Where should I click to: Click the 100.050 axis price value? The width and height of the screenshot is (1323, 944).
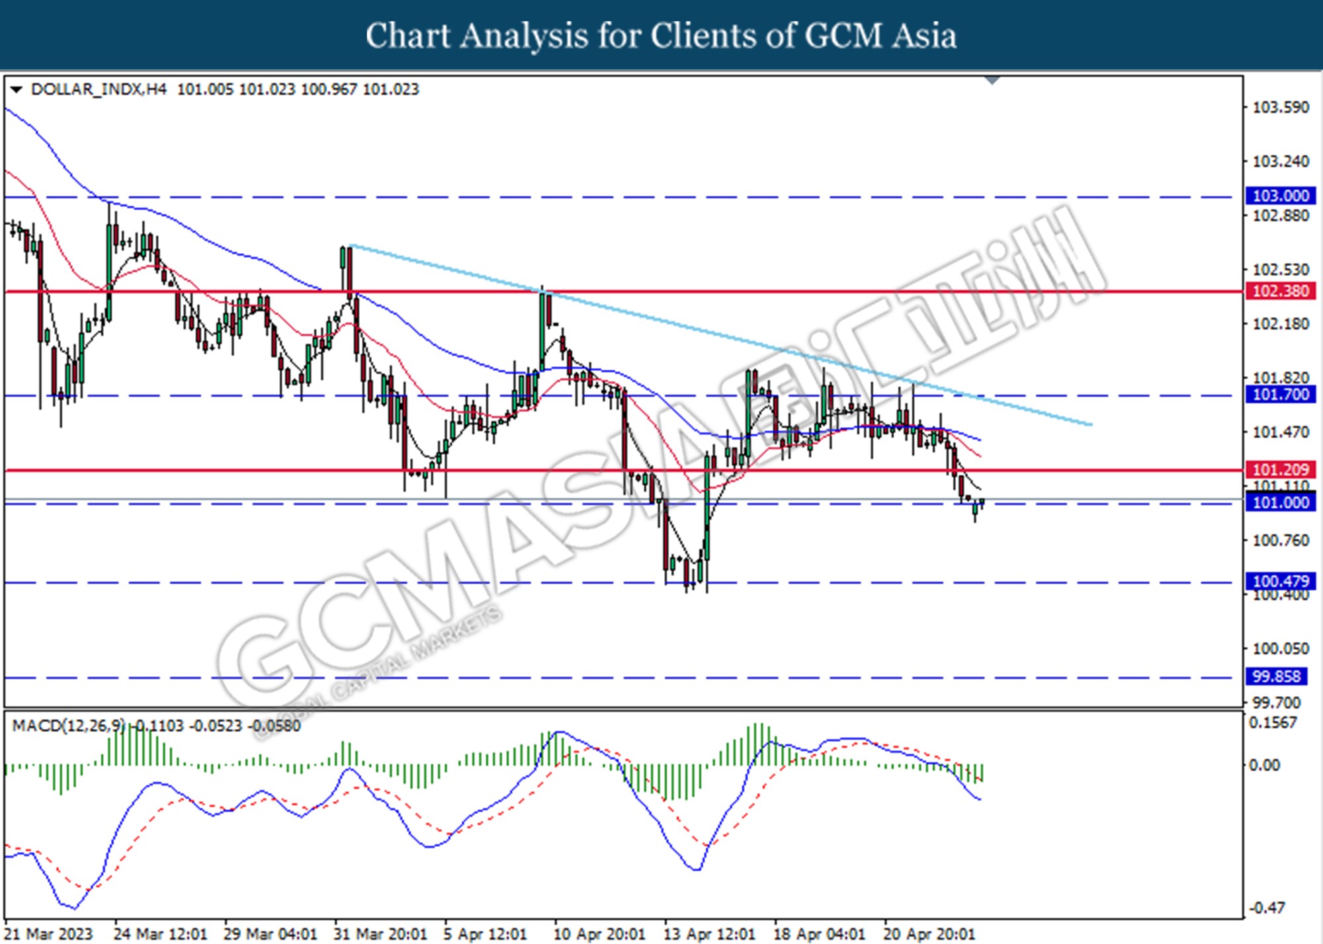point(1281,649)
